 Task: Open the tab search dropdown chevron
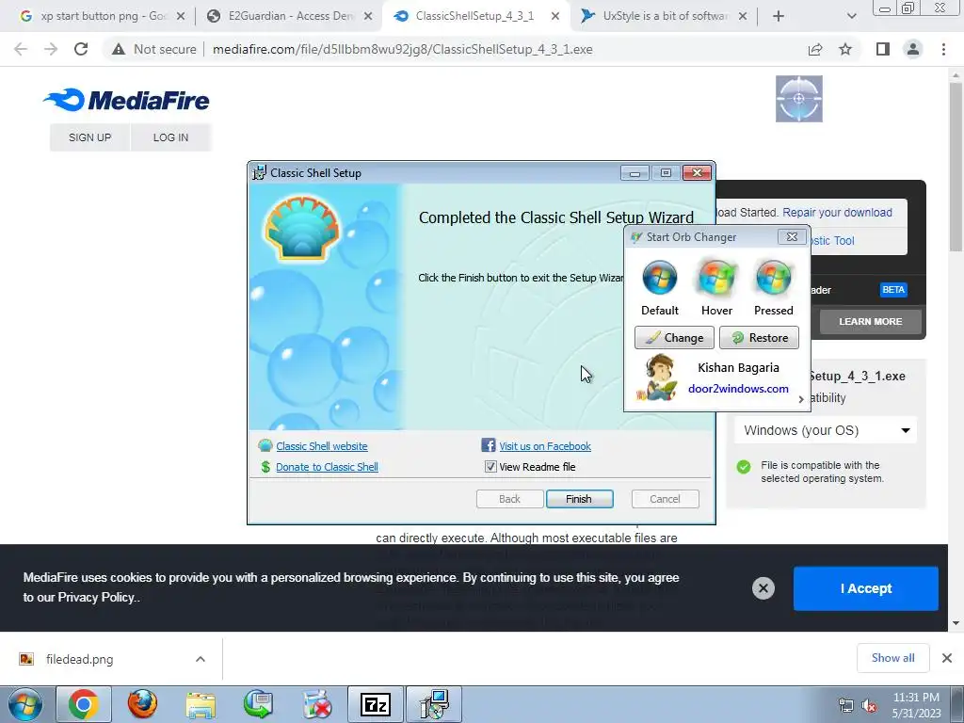851,16
